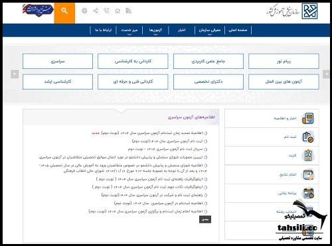Select the آزمون های بین الملل button
332x246 pixels.
pos(284,82)
